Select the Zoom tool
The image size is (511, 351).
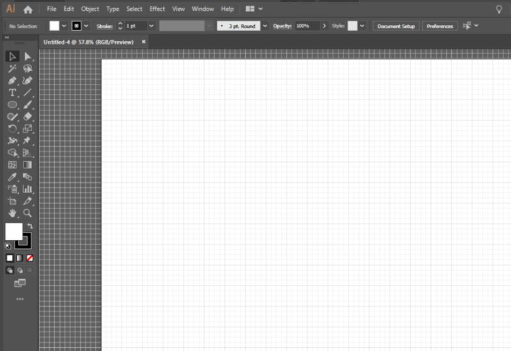click(28, 213)
